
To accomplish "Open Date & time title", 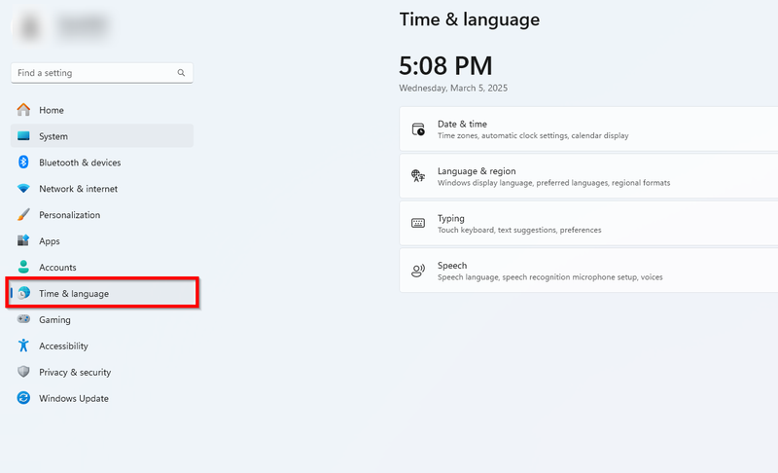I will click(462, 124).
